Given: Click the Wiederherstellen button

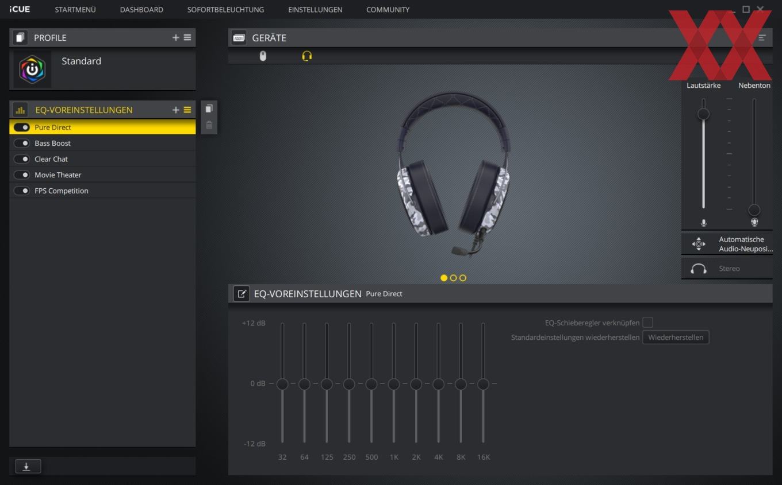Looking at the screenshot, I should click(676, 337).
